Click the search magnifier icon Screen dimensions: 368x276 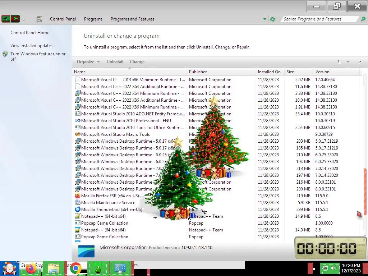[363, 19]
